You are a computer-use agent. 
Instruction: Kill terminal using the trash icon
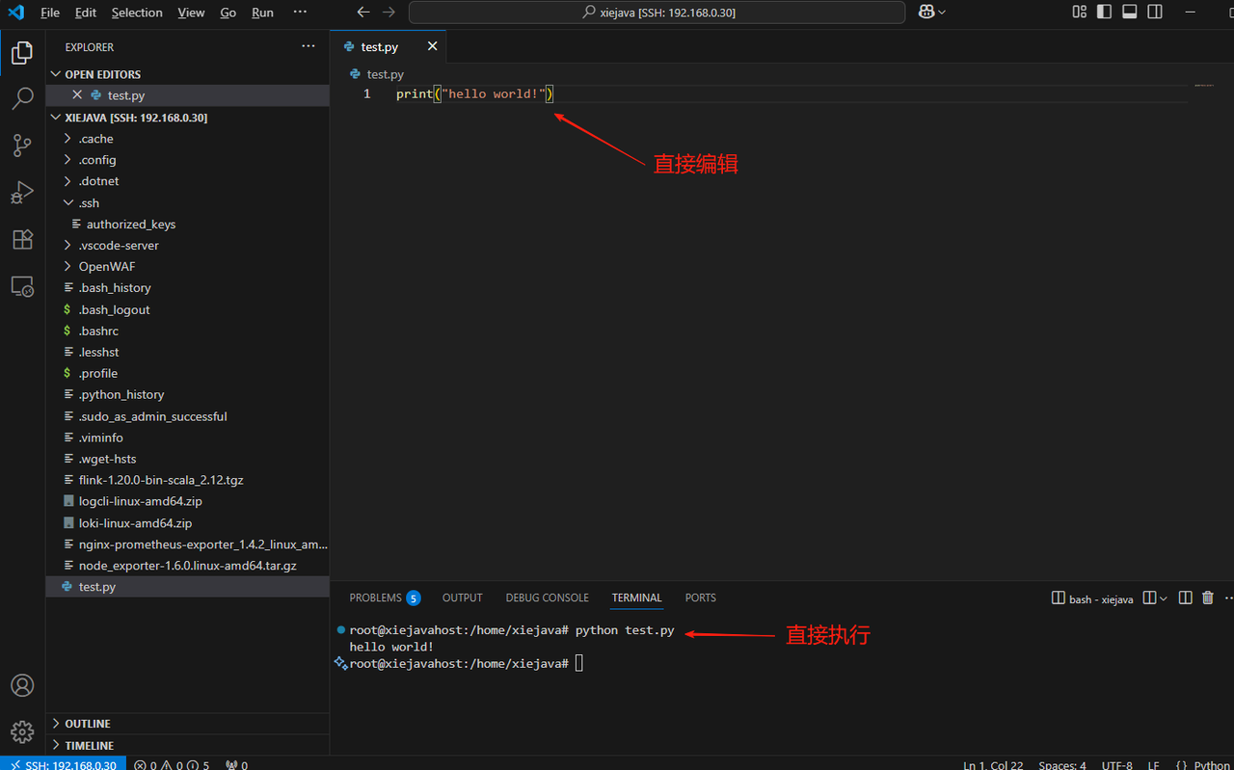click(1208, 598)
